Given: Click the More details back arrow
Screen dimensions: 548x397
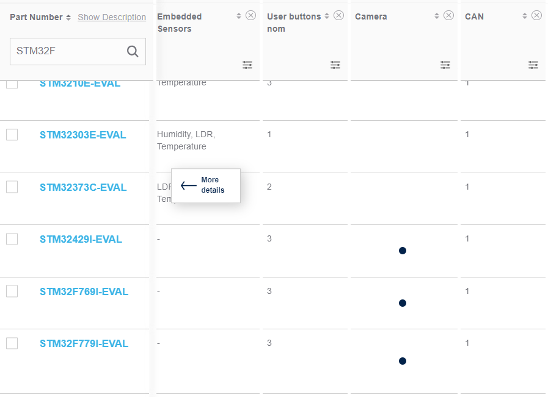Looking at the screenshot, I should click(x=189, y=185).
